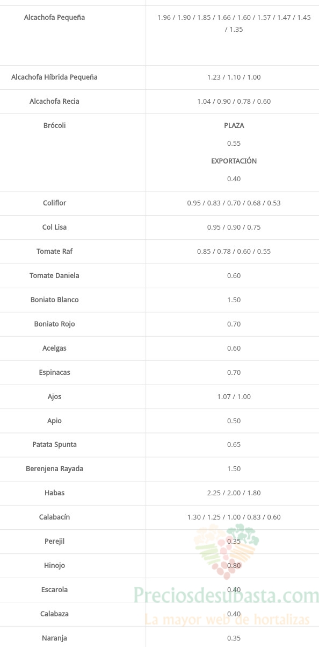This screenshot has height=647, width=319.
Task: Select the Calabacín product name
Action: click(55, 517)
